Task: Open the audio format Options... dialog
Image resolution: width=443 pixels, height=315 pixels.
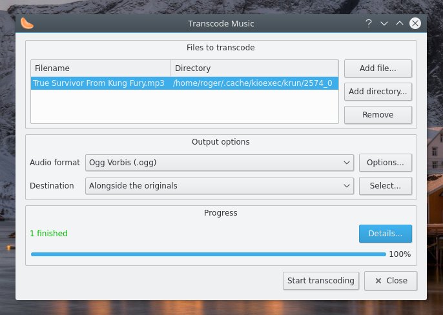Action: [x=386, y=163]
